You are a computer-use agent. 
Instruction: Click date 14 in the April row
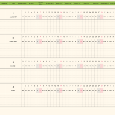pyautogui.click(x=61, y=86)
